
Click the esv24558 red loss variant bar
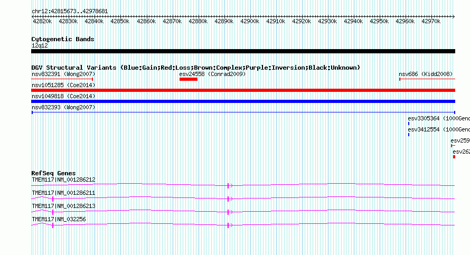click(188, 79)
